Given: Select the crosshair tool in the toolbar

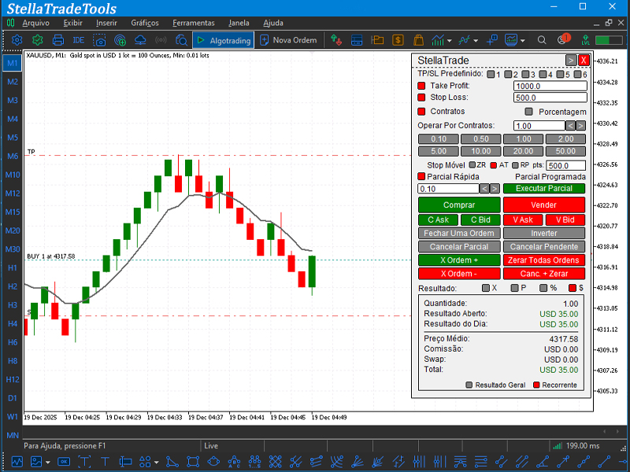Looking at the screenshot, I should coord(489,40).
